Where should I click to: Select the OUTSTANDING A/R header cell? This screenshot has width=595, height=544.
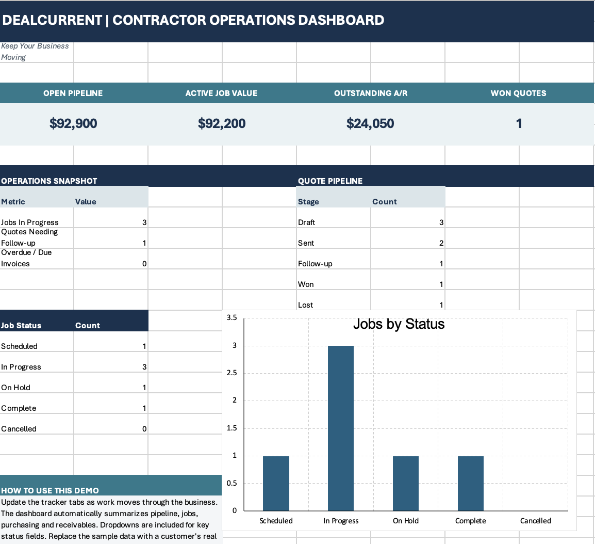click(370, 93)
